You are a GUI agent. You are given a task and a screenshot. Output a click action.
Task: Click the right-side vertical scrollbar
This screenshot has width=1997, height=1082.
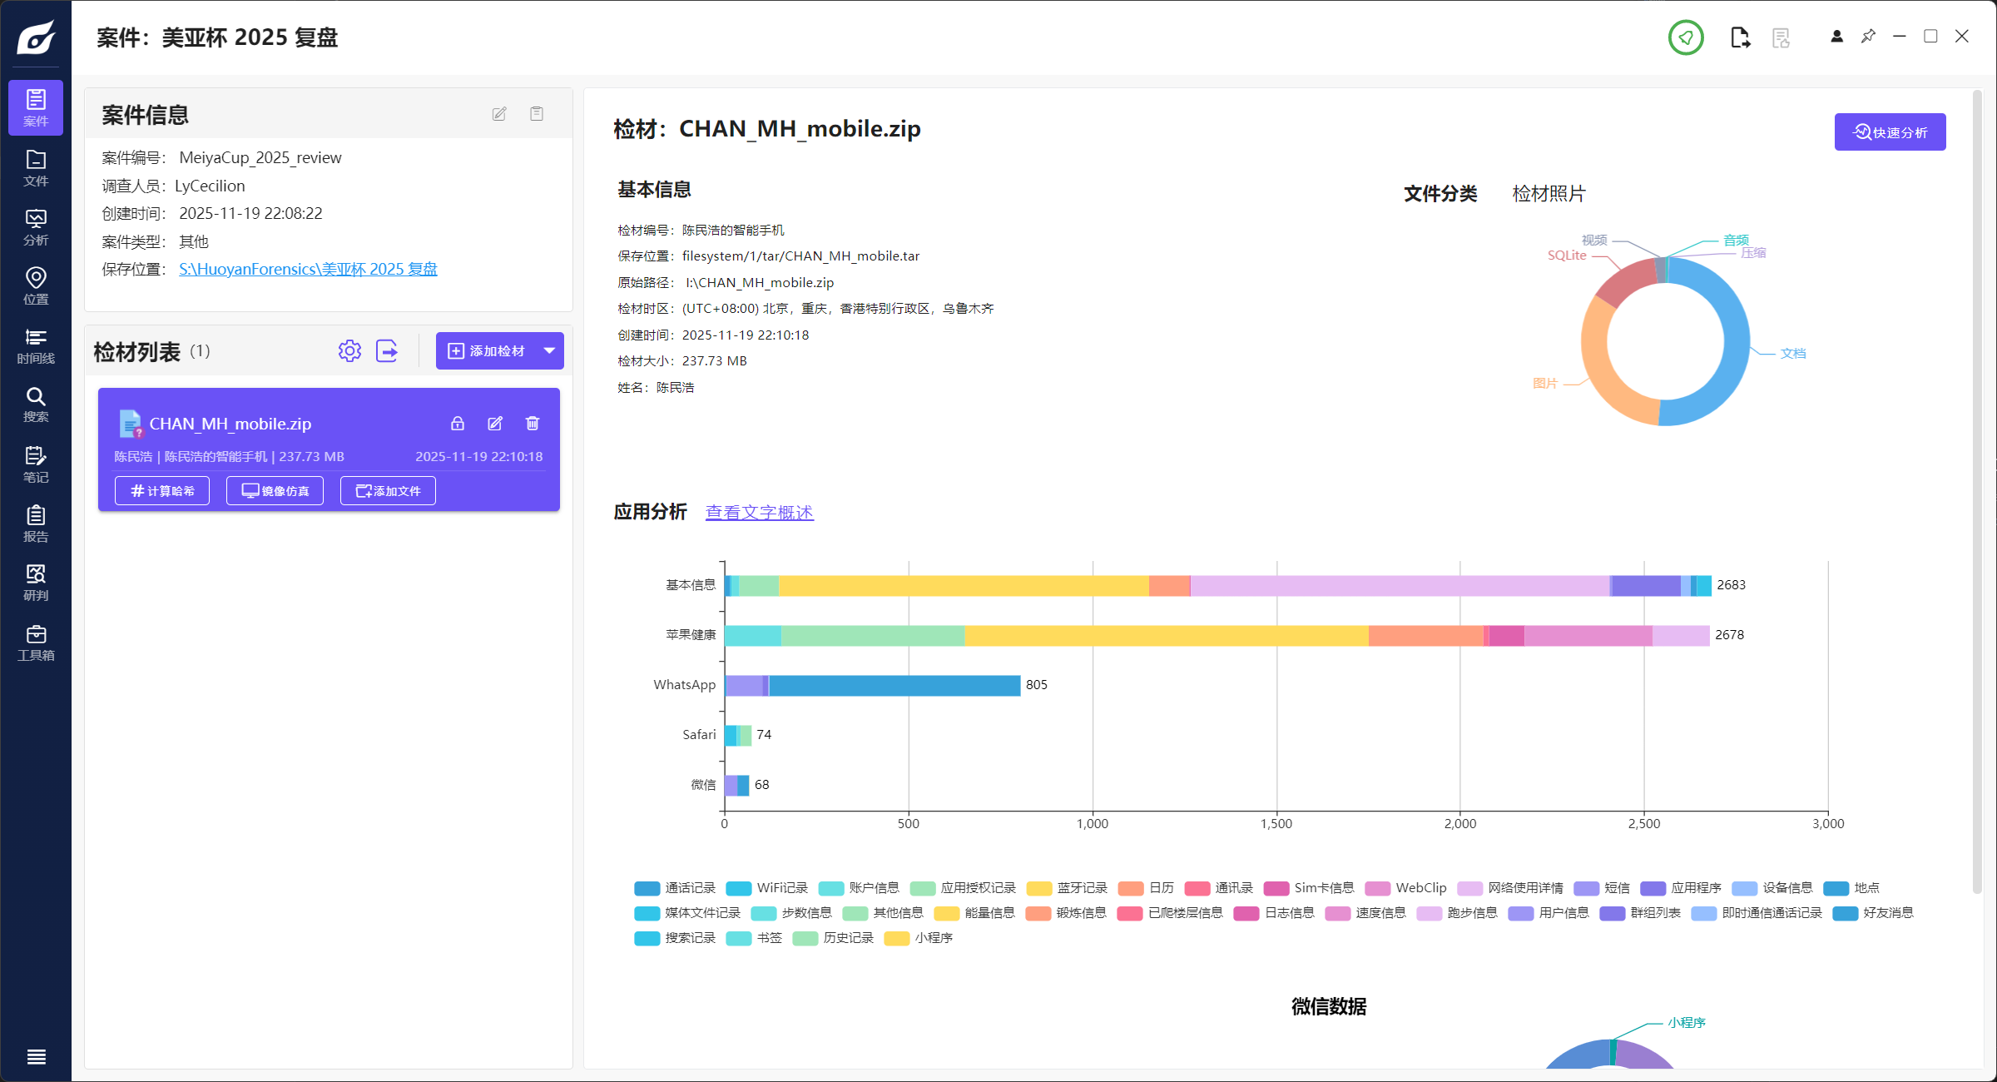(x=1977, y=491)
